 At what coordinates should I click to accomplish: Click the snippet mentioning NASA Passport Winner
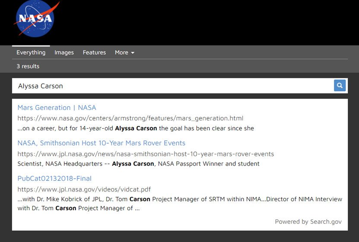[138, 164]
